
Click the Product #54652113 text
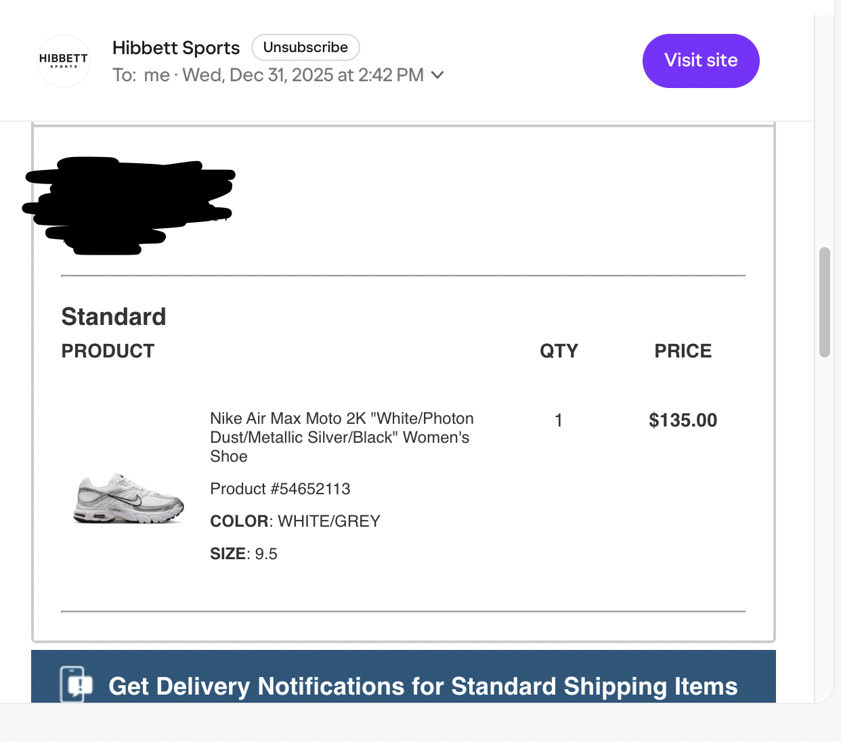pyautogui.click(x=280, y=489)
